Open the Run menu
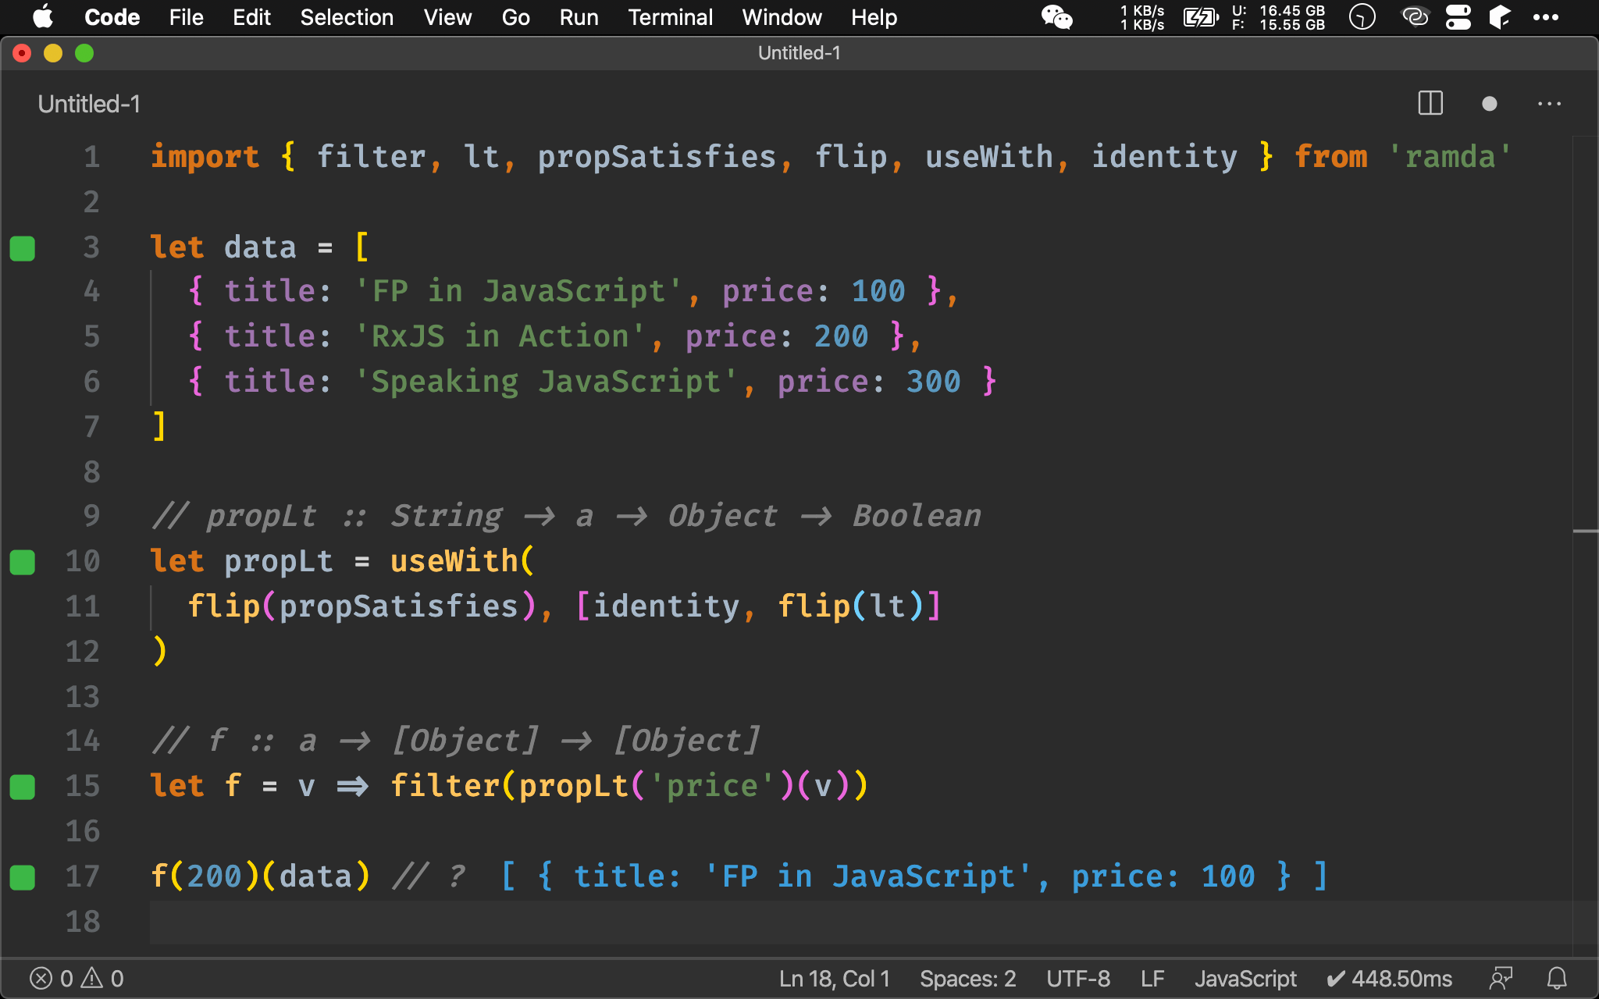Image resolution: width=1599 pixels, height=999 pixels. (x=579, y=17)
